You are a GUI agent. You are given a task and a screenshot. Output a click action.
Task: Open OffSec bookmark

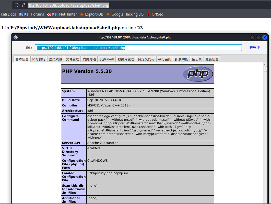155,14
